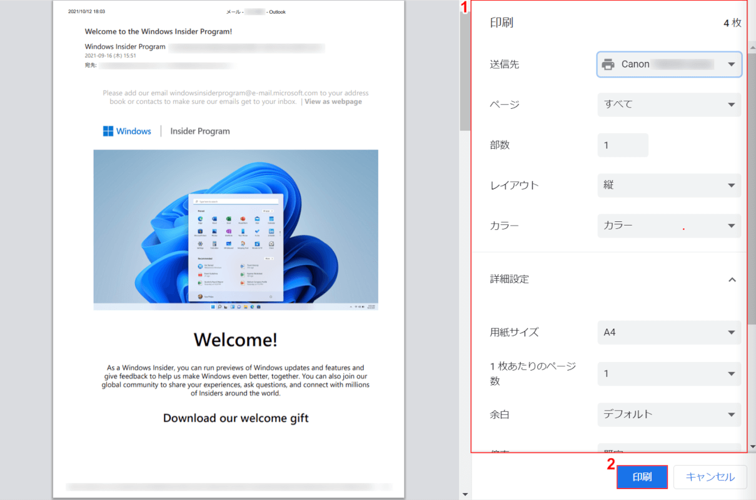Viewport: 756px width, 500px height.
Task: Click the printer icon in destination field
Action: [x=608, y=64]
